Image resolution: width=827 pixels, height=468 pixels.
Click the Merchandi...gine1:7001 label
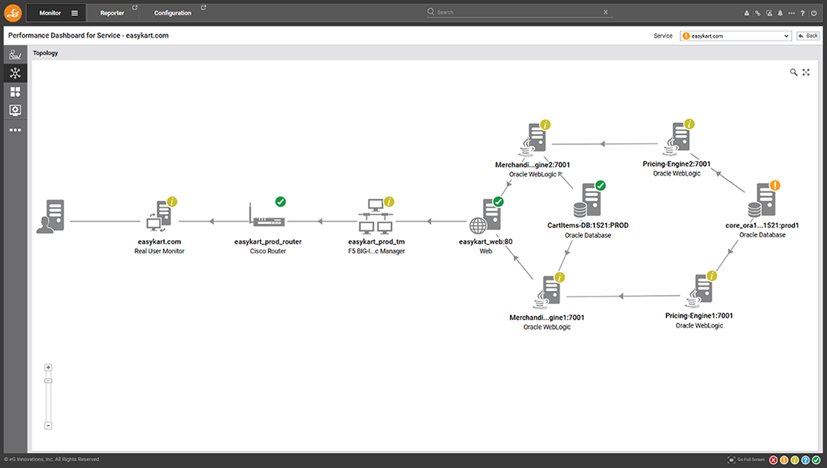pyautogui.click(x=547, y=318)
